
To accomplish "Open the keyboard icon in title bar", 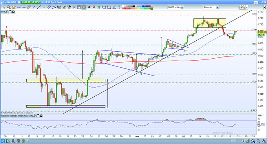I will coord(256,2).
